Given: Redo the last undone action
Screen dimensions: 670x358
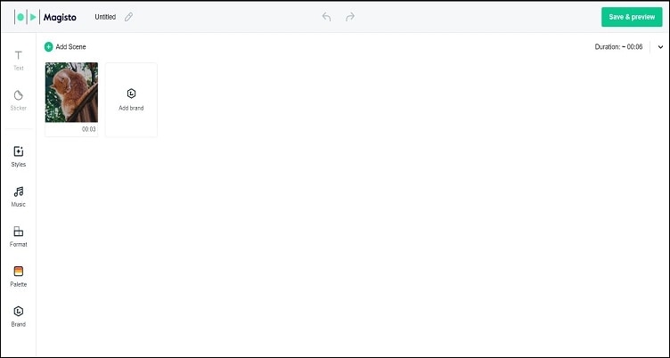Looking at the screenshot, I should coord(350,17).
